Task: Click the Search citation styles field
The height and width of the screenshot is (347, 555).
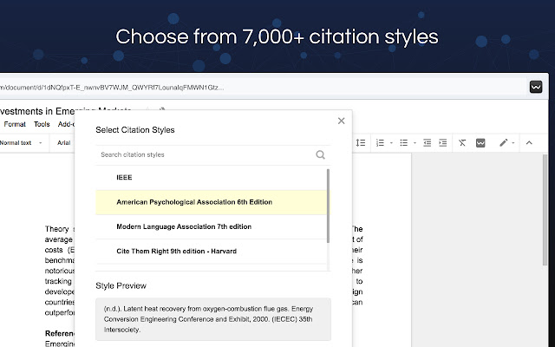Action: (206, 154)
